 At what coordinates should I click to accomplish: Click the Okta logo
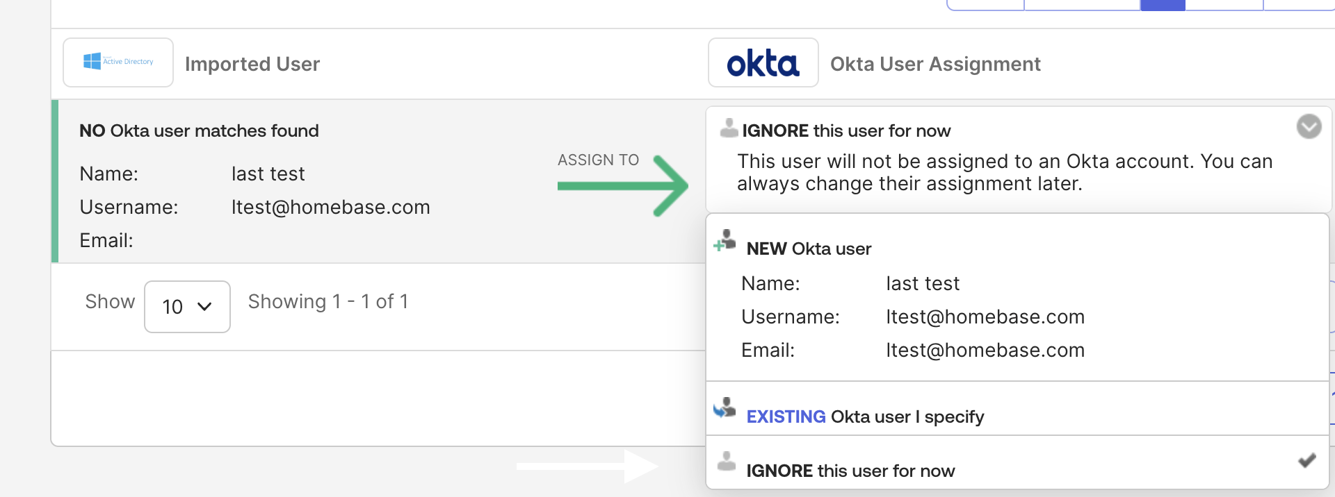pos(763,62)
